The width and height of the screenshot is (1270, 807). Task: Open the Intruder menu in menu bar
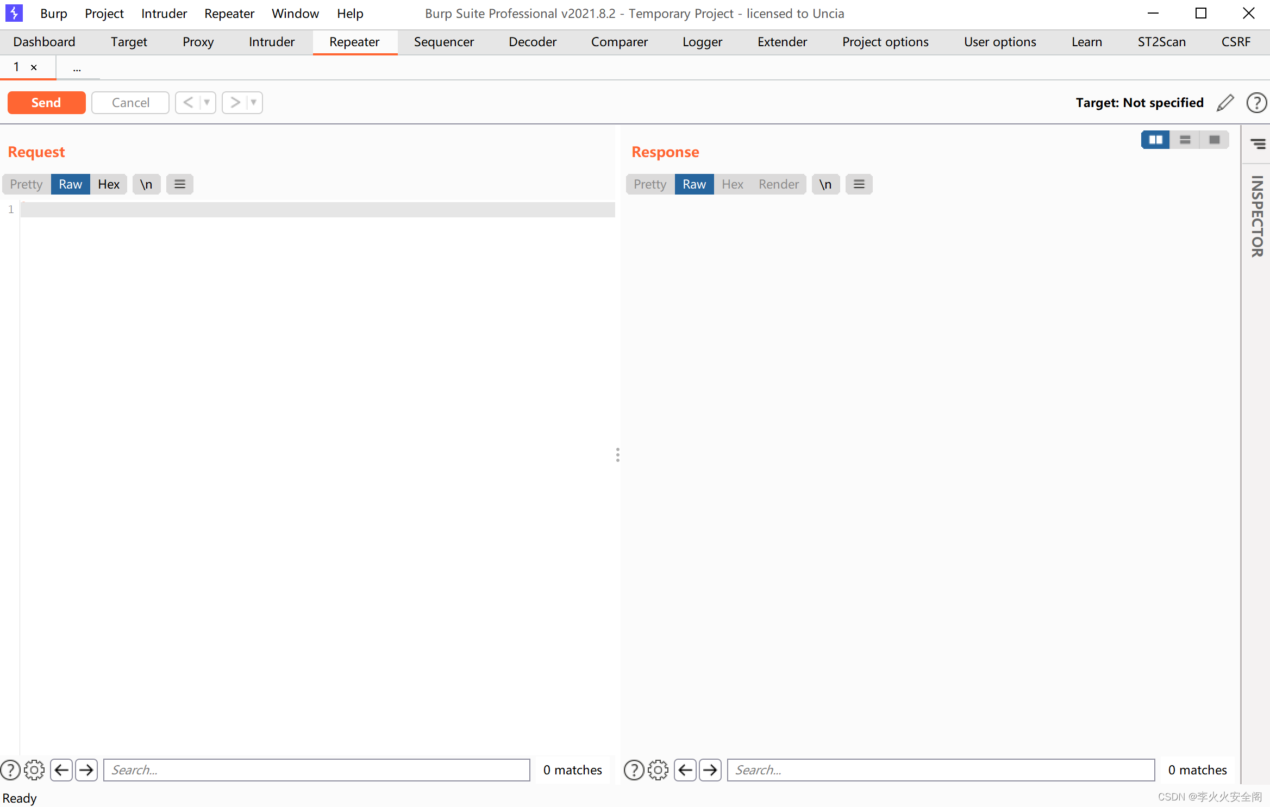click(164, 14)
